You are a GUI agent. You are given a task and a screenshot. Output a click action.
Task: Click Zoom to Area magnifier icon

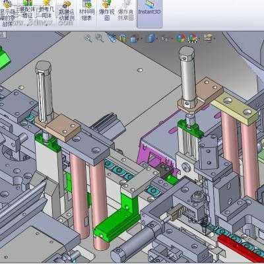[100, 38]
